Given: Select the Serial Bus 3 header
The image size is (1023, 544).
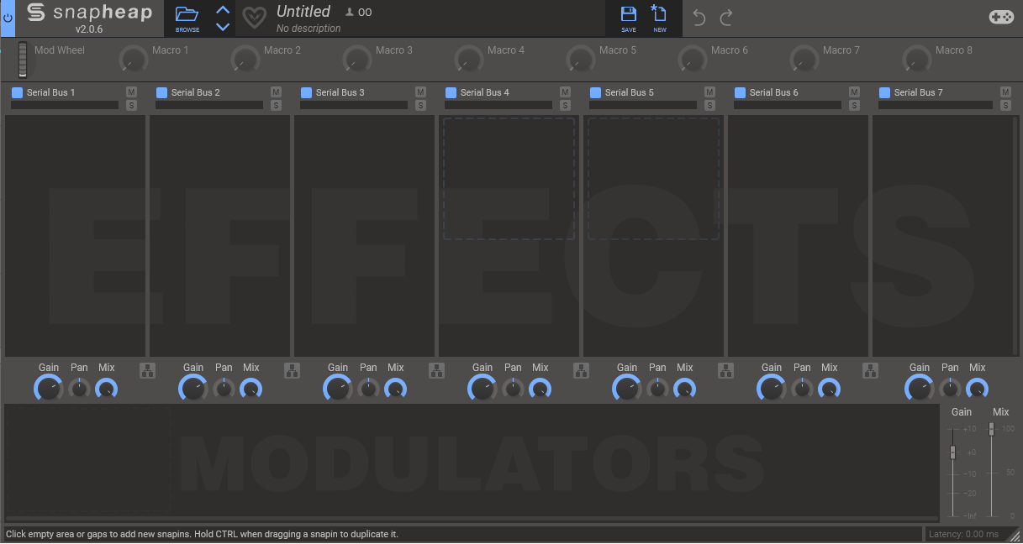Looking at the screenshot, I should point(340,92).
